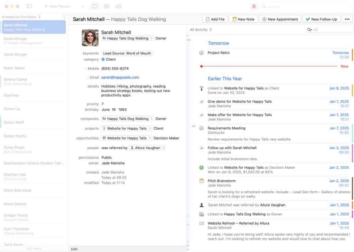Screen dimensions: 354x252
Task: Click company building icon for Owner entry
Action: point(202,214)
